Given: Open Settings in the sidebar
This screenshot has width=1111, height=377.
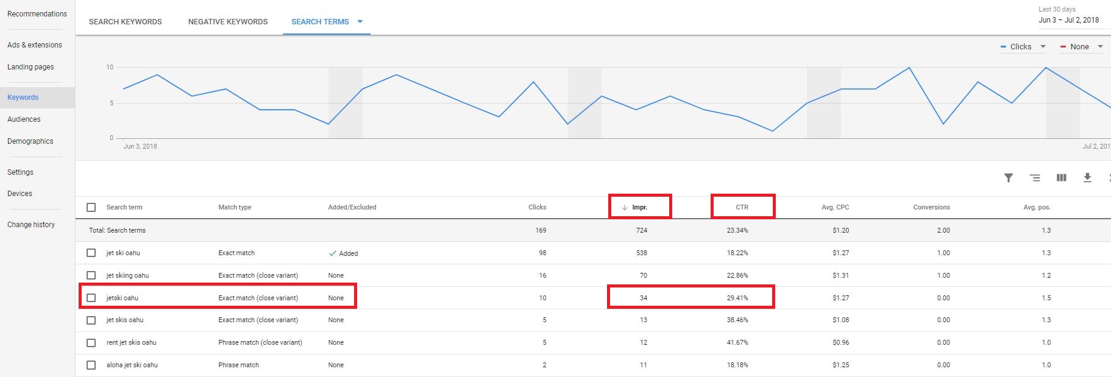Looking at the screenshot, I should click(20, 172).
